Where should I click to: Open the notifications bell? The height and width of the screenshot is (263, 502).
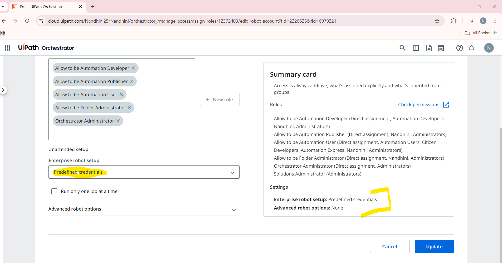pyautogui.click(x=471, y=48)
